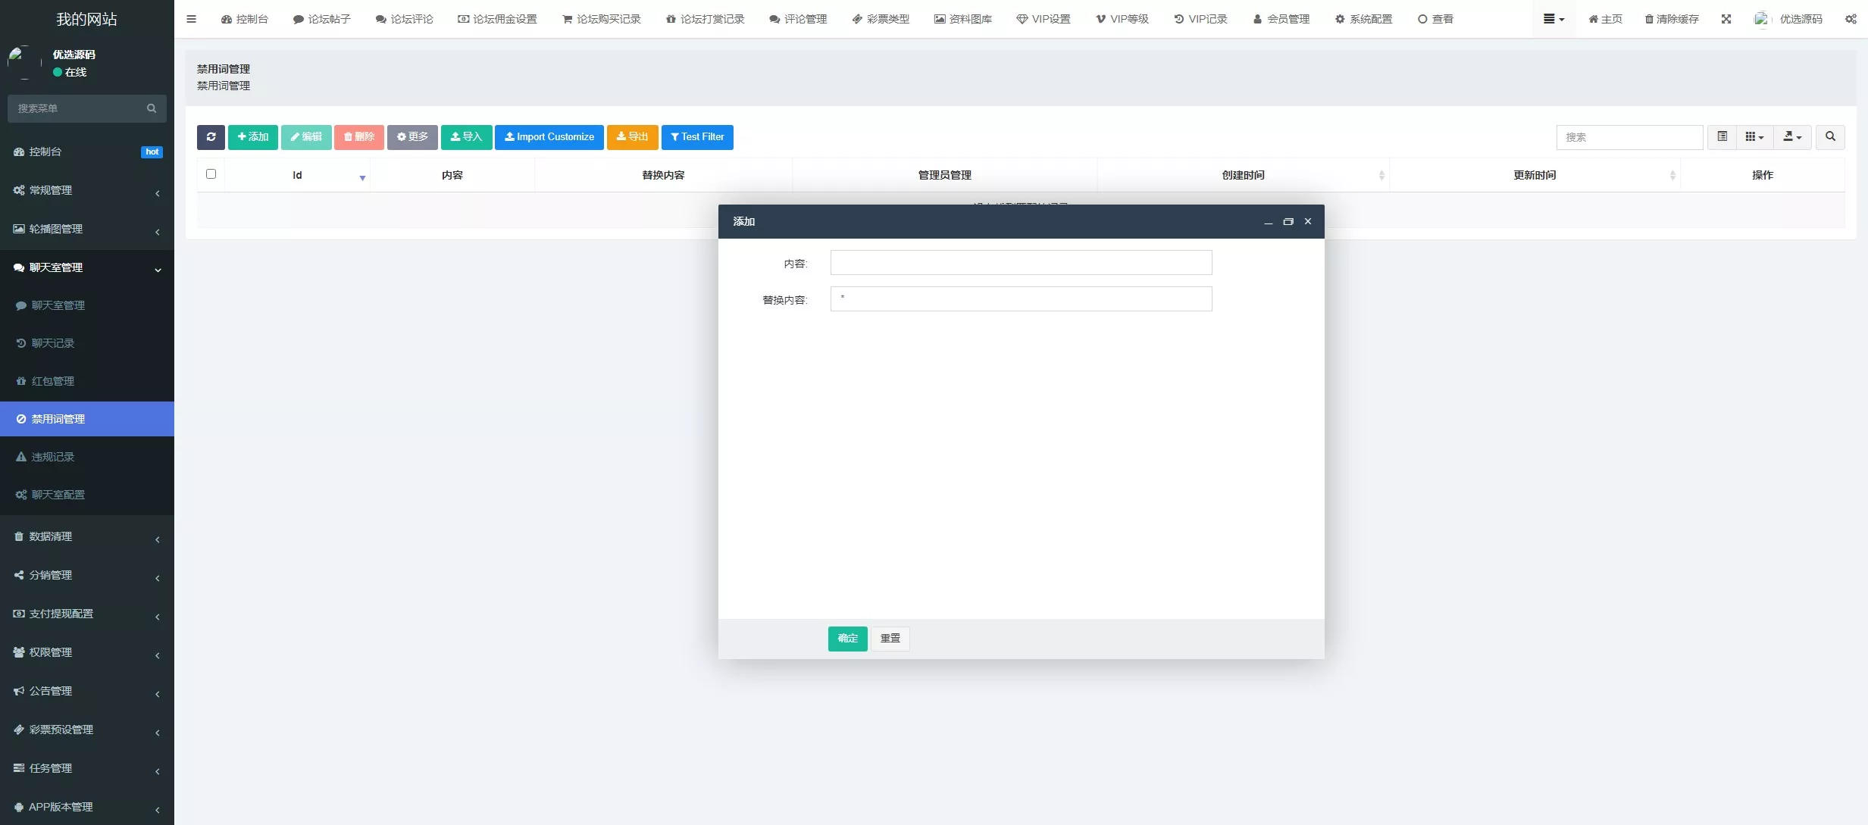
Task: Click Import Customize button
Action: (x=549, y=137)
